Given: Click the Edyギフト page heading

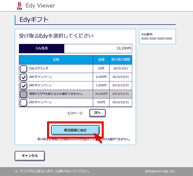Looking at the screenshot, I should (34, 20).
